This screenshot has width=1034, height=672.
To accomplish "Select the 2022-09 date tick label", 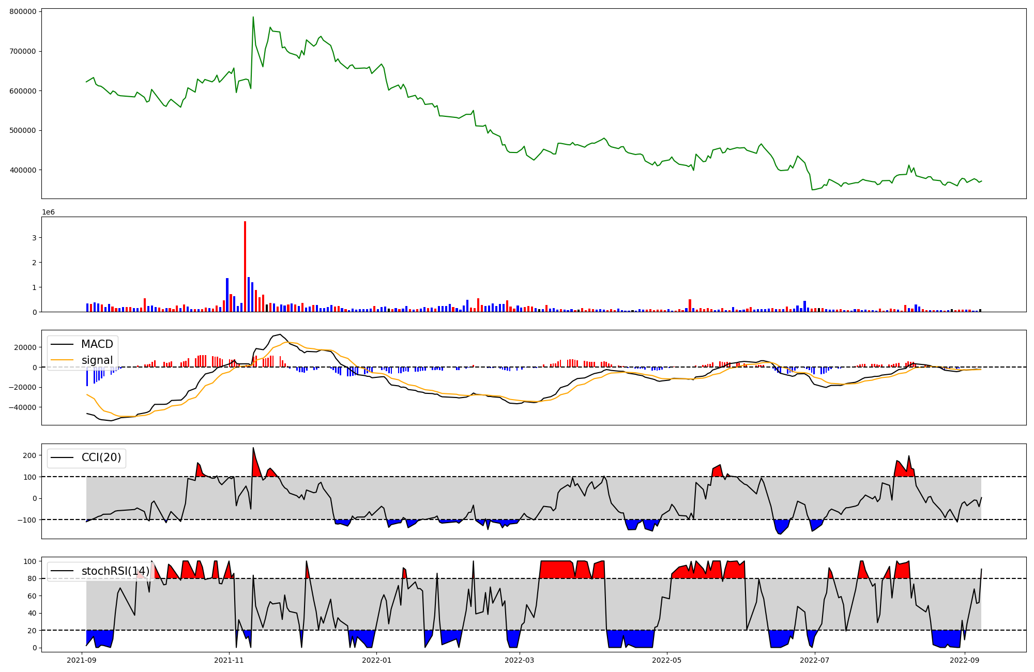I will (x=965, y=660).
